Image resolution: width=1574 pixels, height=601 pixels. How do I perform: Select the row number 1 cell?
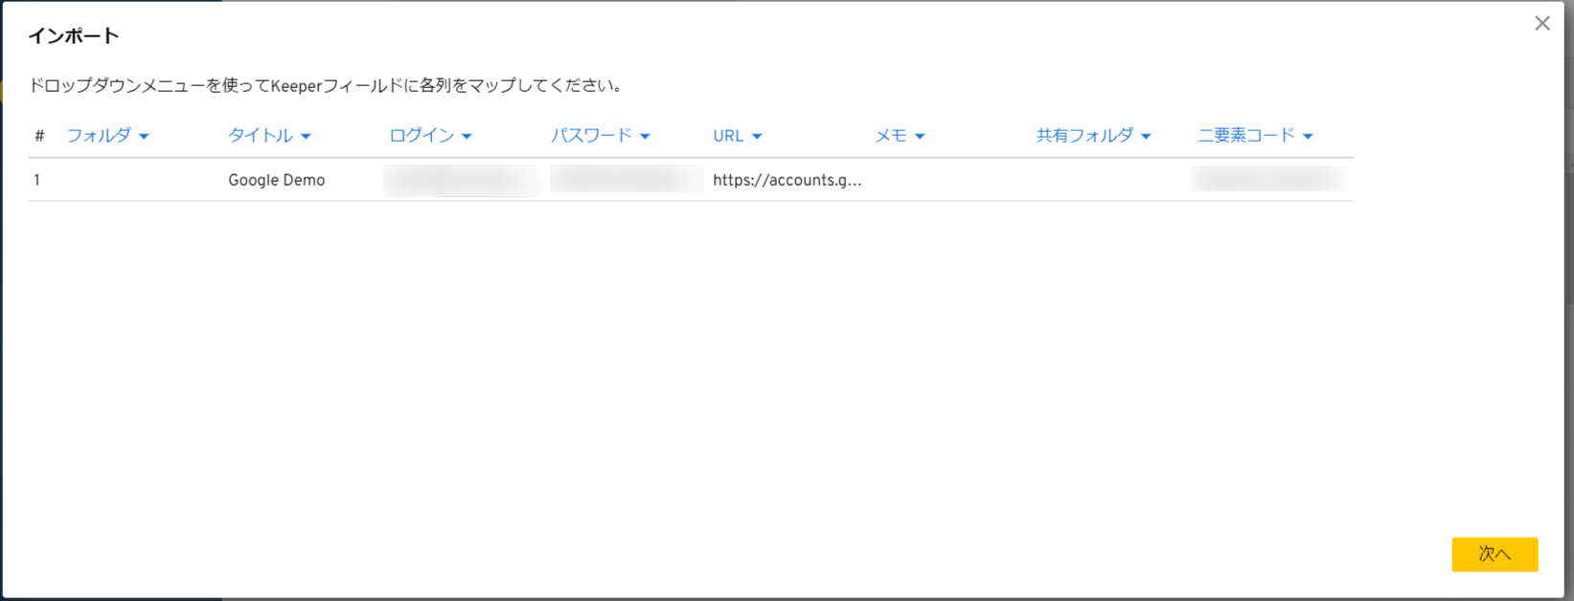coord(37,180)
